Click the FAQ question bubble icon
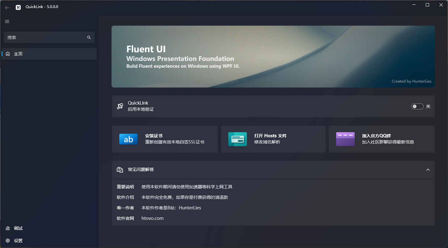 (120, 170)
